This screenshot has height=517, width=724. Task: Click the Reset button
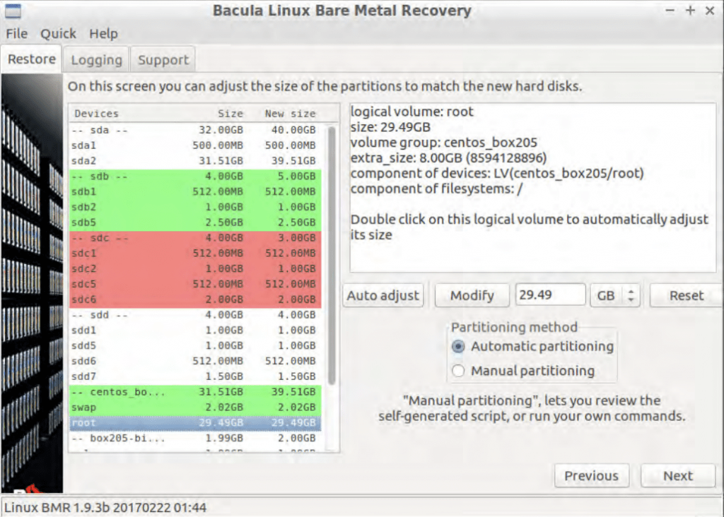point(686,296)
